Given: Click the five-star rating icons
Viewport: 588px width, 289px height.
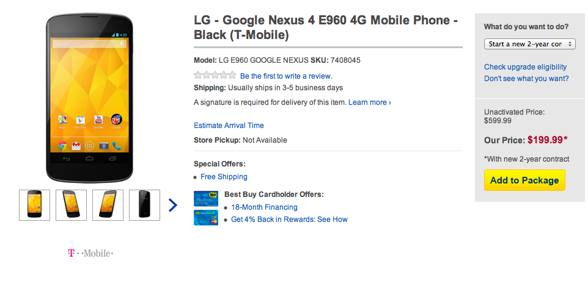Looking at the screenshot, I should (215, 76).
